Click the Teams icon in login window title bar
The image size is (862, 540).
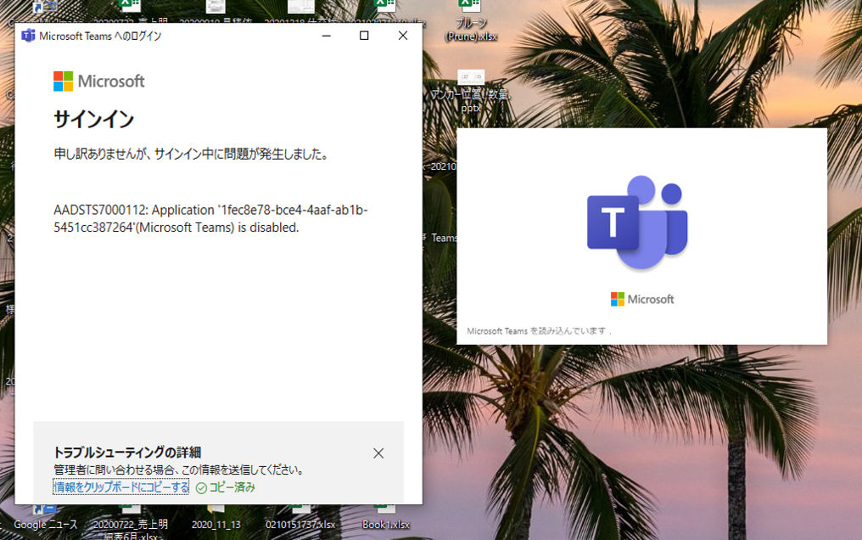pos(27,36)
